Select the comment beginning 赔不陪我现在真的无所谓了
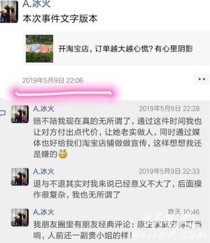The width and height of the screenshot is (210, 243). click(x=118, y=137)
